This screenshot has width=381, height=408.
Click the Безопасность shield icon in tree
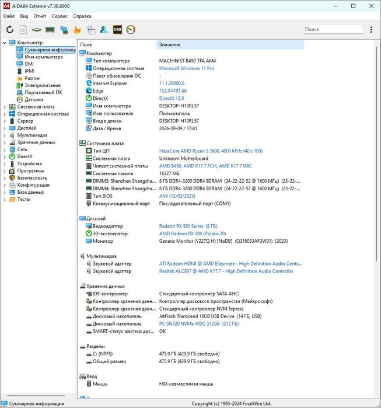click(12, 177)
